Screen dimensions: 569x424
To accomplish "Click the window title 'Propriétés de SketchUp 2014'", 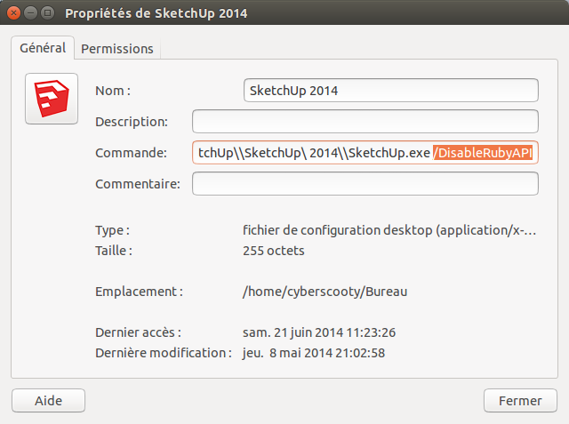I will tap(156, 13).
